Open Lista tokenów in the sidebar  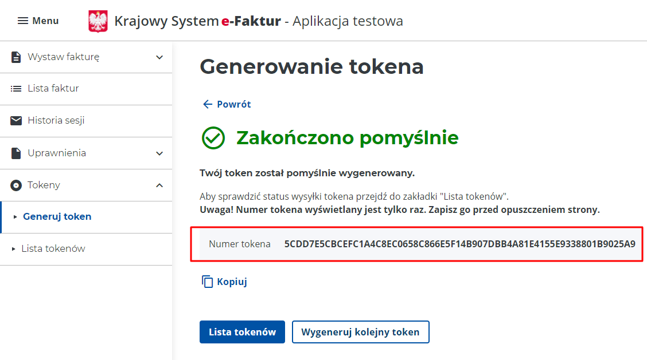pos(53,249)
